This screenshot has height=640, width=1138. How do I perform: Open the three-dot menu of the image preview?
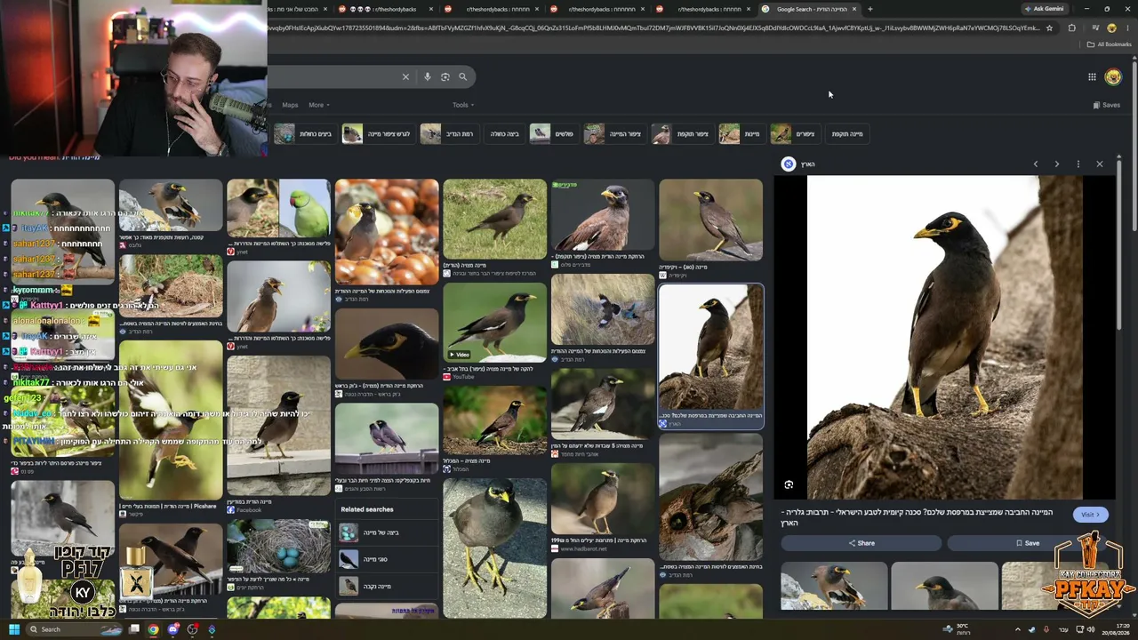1078,164
